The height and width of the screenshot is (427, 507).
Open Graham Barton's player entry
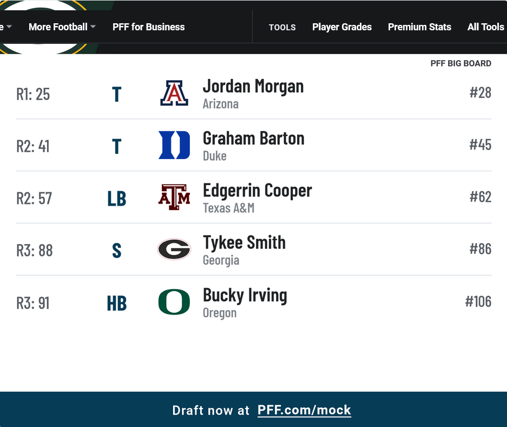253,139
